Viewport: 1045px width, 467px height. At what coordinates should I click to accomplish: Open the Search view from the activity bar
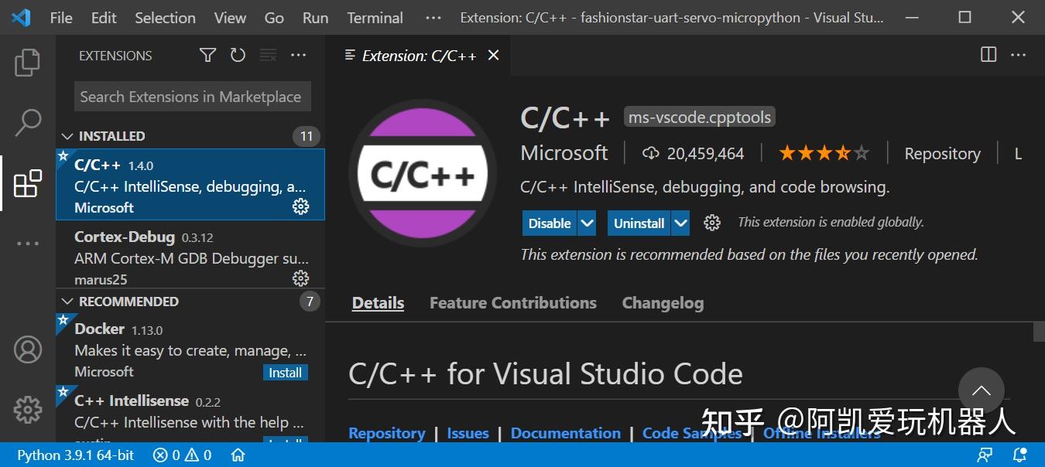(x=28, y=121)
